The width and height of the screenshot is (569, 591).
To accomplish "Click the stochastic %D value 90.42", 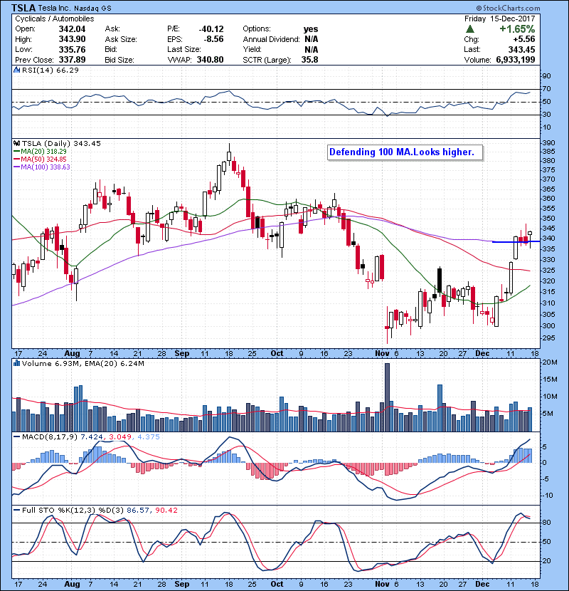I will click(166, 510).
